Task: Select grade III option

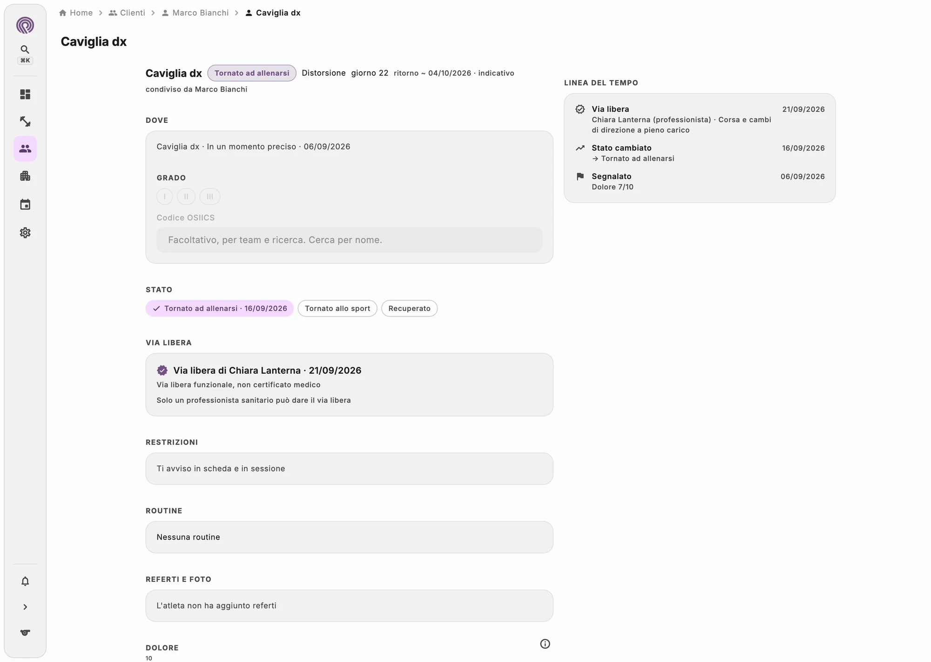Action: click(x=210, y=196)
